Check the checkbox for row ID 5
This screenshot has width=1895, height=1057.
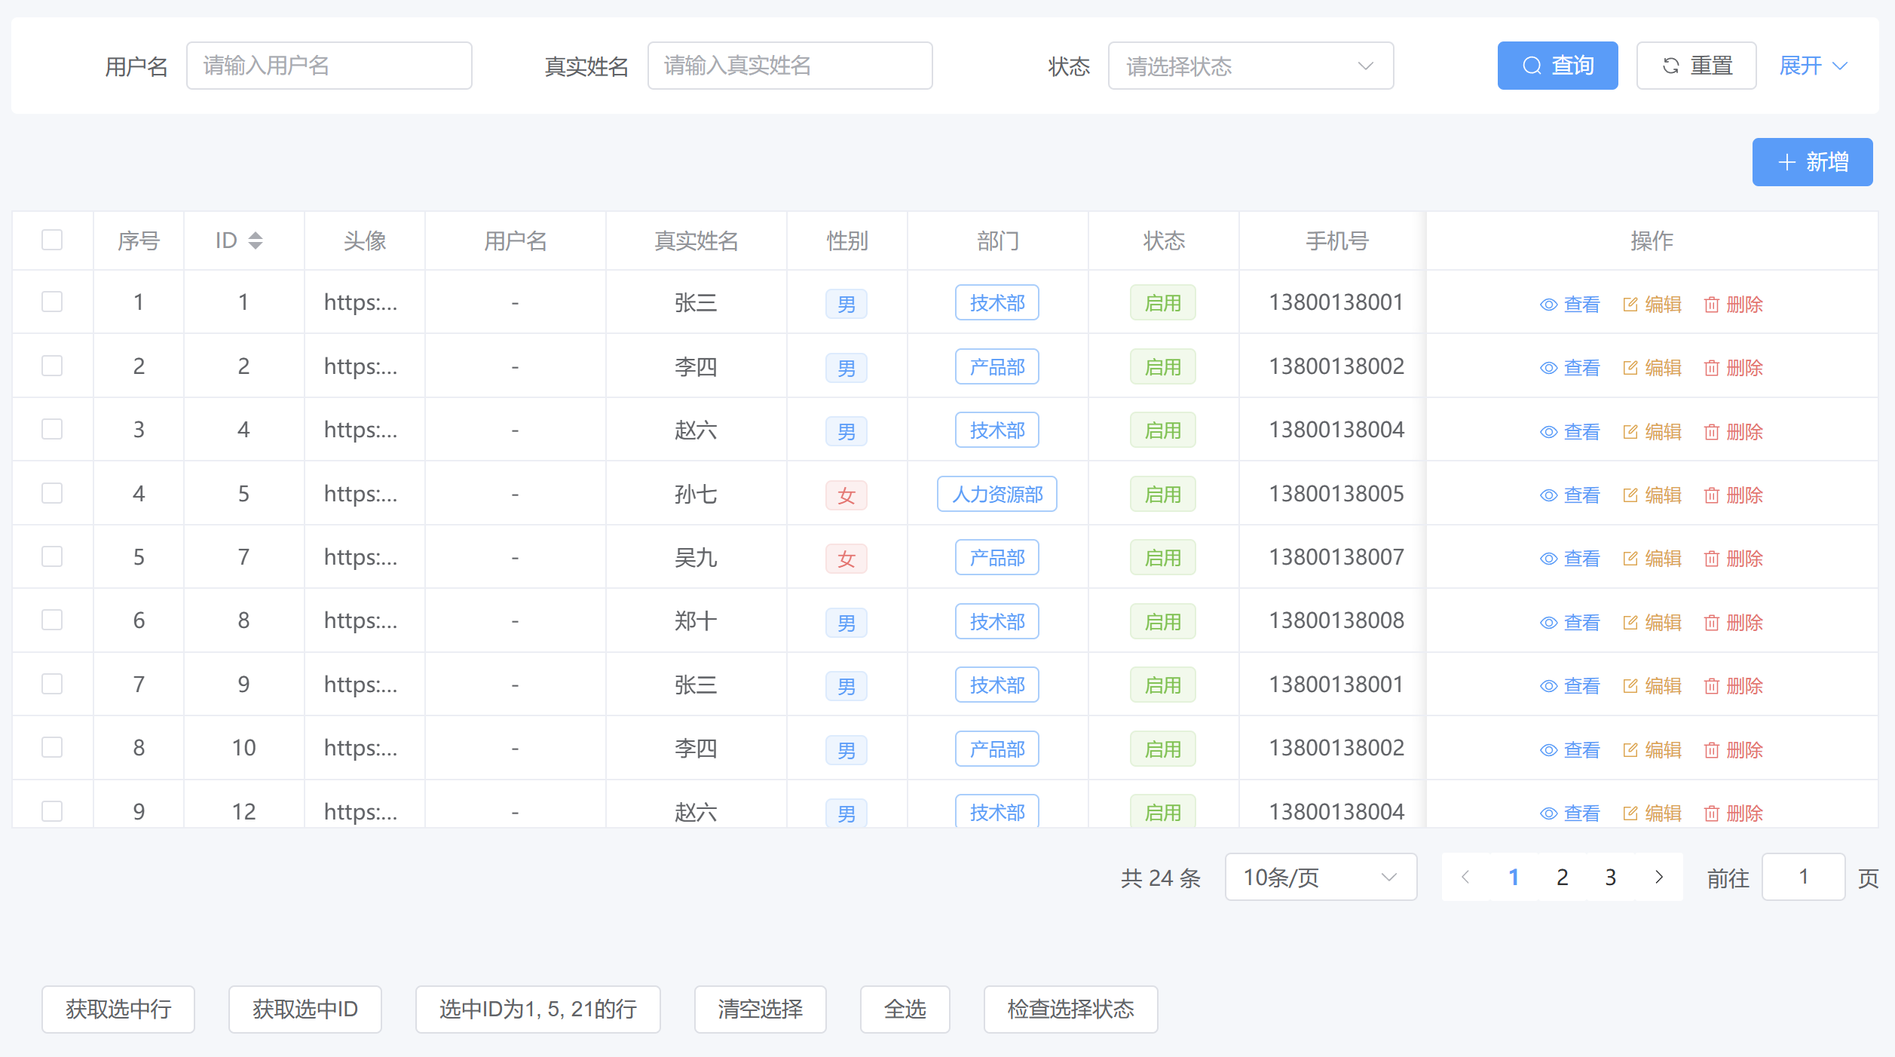click(x=52, y=493)
